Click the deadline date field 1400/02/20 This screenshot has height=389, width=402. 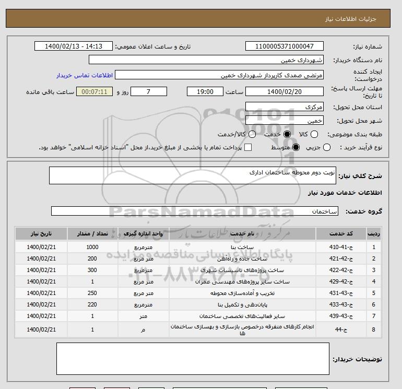click(285, 91)
